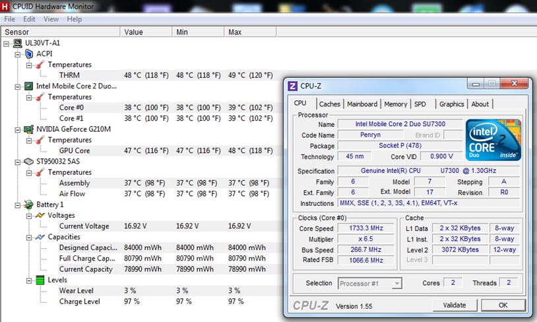Select the GPU Core row
This screenshot has height=322, width=537.
[166, 150]
